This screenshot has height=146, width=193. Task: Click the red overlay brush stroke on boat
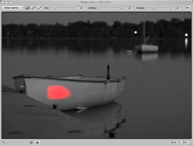pyautogui.click(x=59, y=93)
